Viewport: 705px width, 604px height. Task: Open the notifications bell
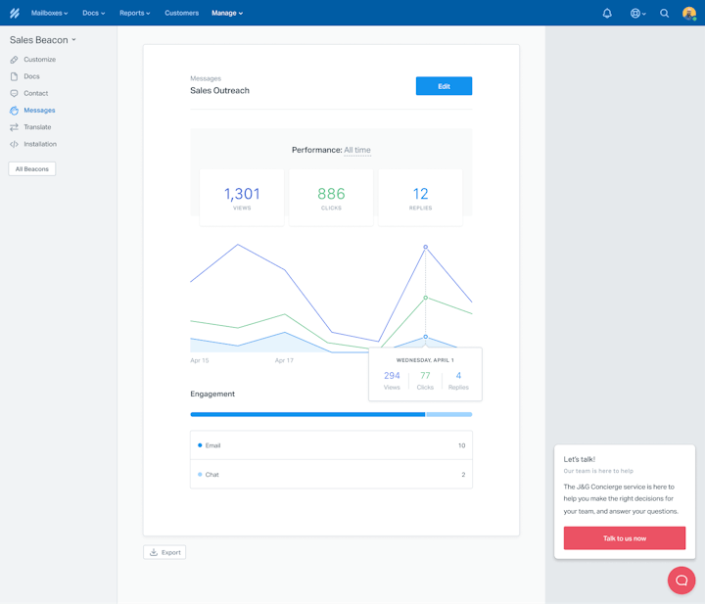pyautogui.click(x=607, y=13)
